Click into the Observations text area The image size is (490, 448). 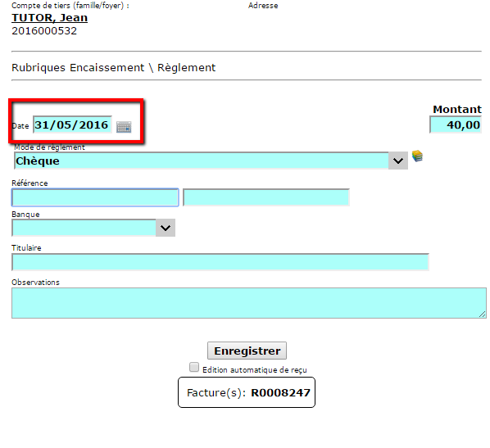[x=249, y=303]
